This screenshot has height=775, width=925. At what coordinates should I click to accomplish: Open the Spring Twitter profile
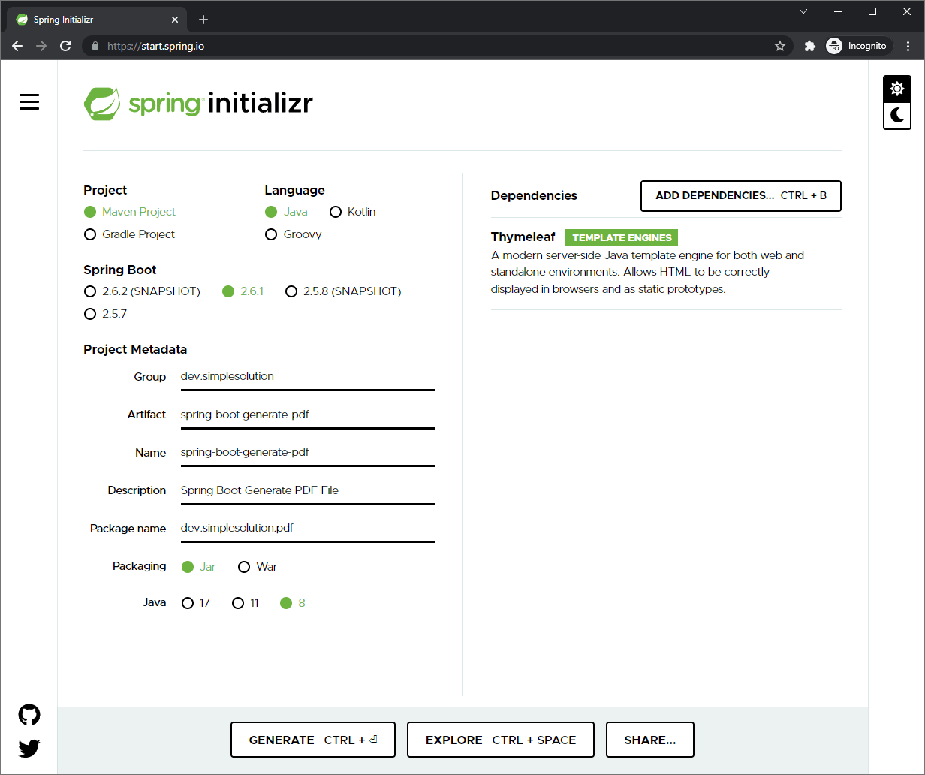[29, 748]
